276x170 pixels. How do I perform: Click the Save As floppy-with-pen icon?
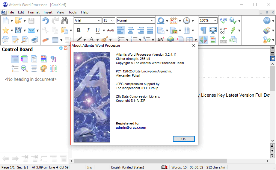pos(19,30)
